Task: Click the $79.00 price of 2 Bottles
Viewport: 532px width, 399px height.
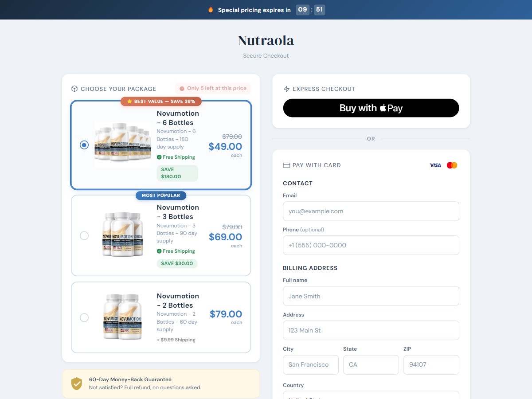Action: [226, 314]
